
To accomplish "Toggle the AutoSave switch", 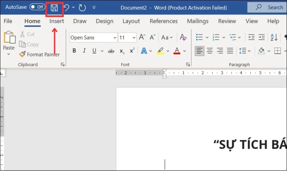I will [x=37, y=7].
